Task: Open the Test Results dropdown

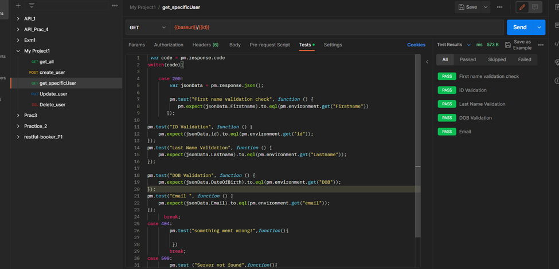Action: pos(454,45)
